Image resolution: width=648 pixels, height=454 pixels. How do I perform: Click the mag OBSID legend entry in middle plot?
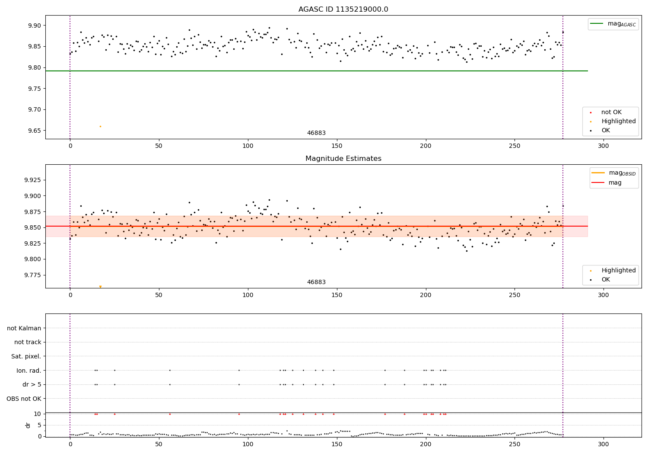click(613, 173)
